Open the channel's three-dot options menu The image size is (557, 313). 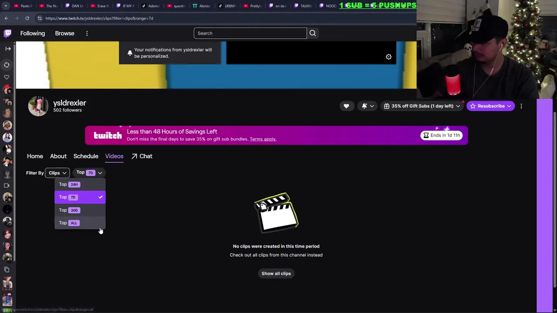point(521,106)
